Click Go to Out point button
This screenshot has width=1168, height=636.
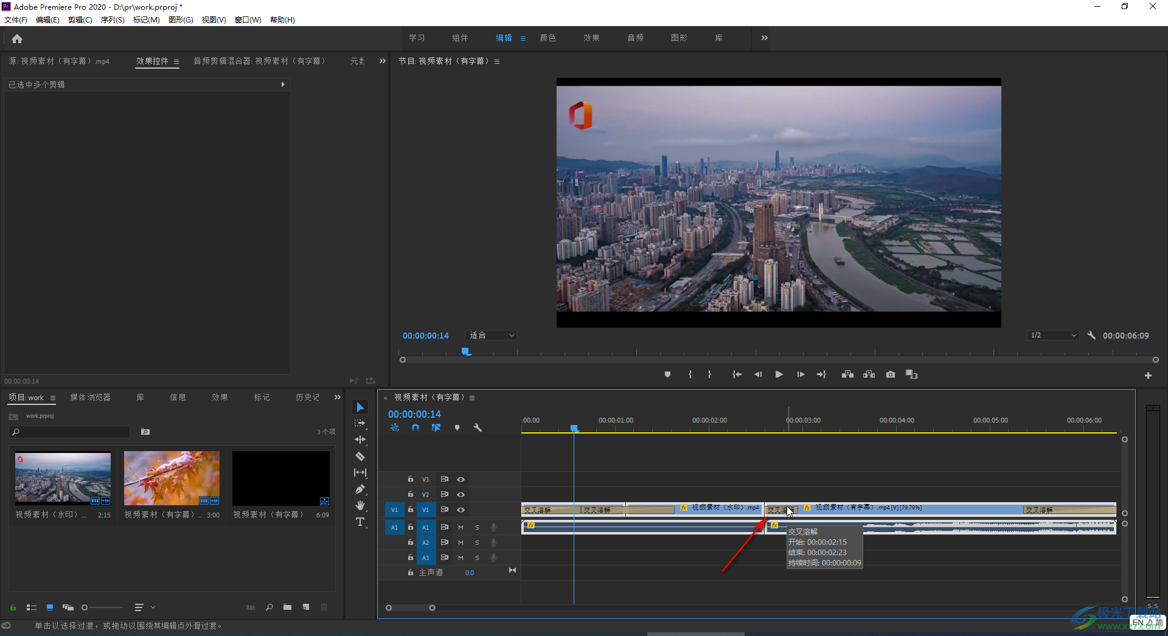click(x=821, y=375)
